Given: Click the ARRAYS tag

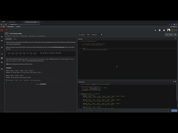Looking at the screenshot, I should (x=17, y=80).
